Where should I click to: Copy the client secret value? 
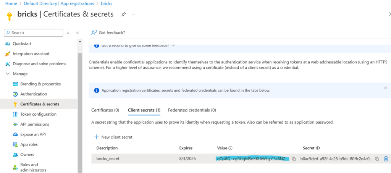click(x=294, y=158)
